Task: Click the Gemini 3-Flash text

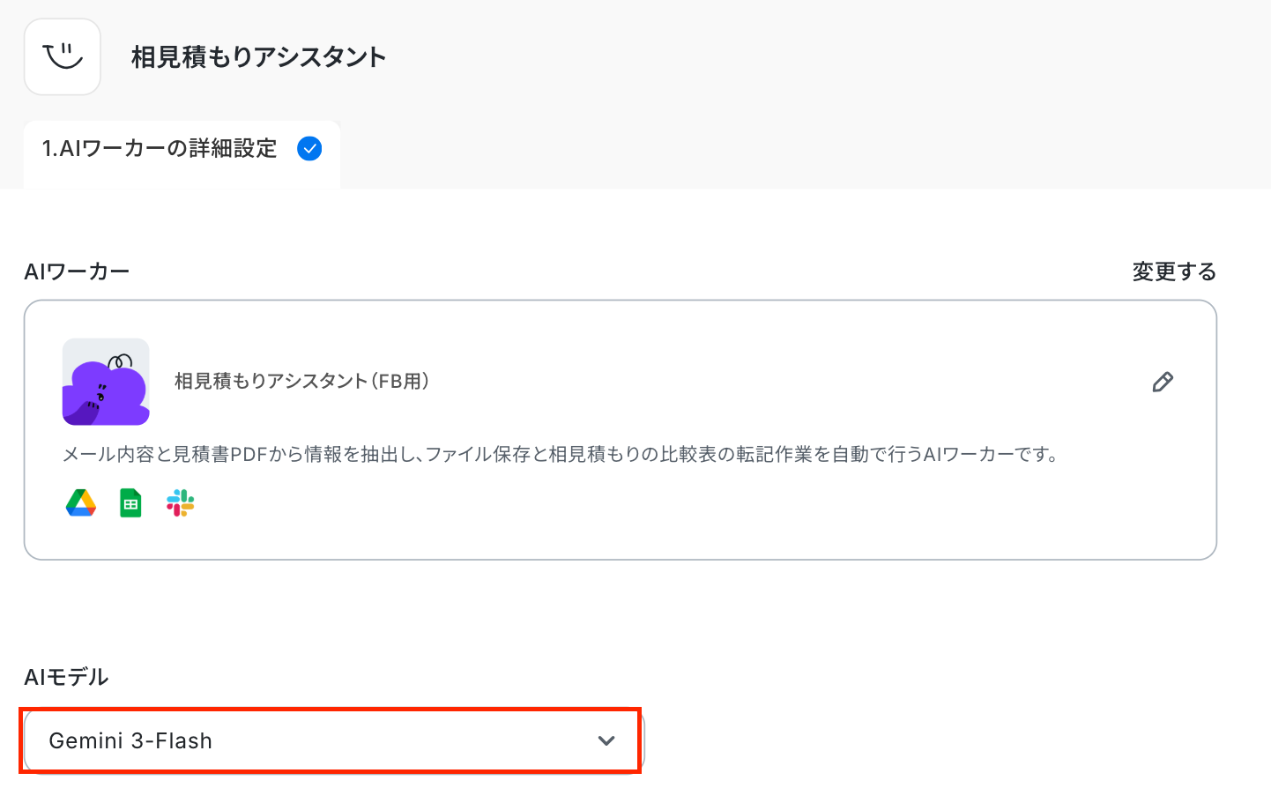Action: 130,740
